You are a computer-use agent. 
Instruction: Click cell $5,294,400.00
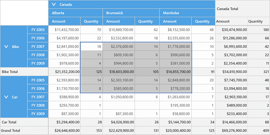click(x=64, y=122)
